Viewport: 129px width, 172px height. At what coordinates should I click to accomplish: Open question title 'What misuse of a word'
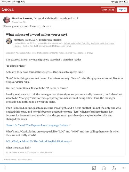point(36,35)
